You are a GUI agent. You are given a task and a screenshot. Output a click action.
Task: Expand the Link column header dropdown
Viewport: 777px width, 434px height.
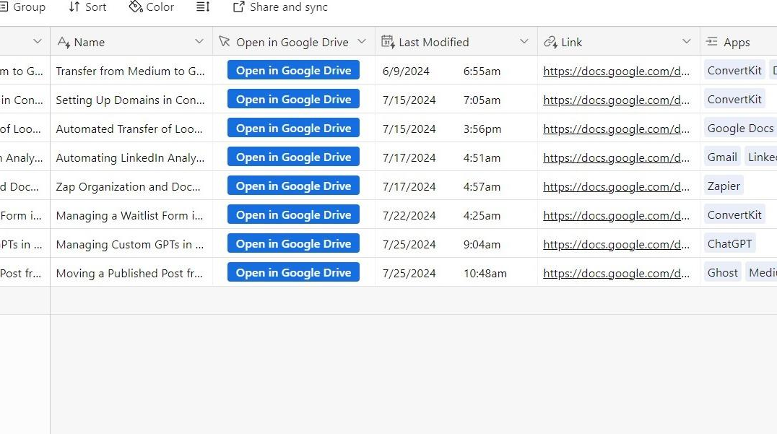[x=687, y=42]
